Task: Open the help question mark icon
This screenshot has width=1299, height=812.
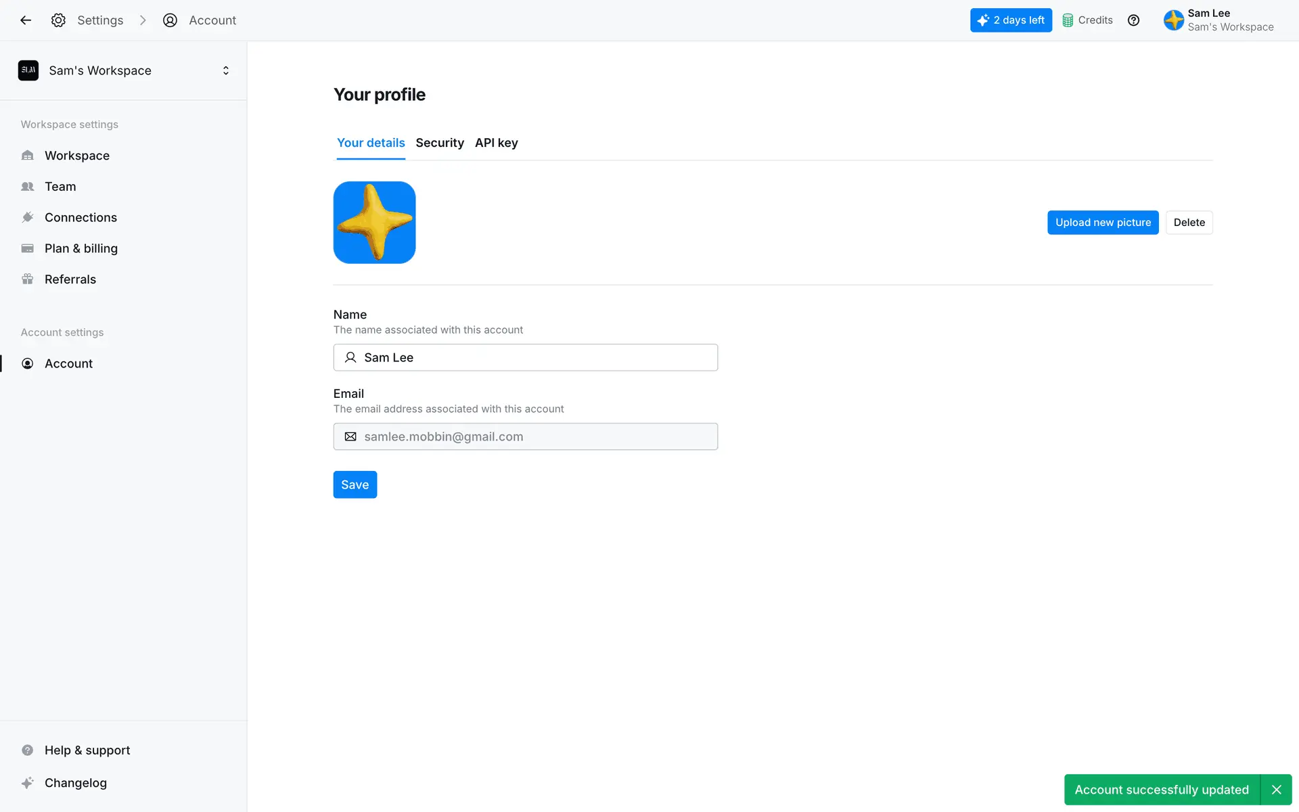Action: tap(1134, 20)
